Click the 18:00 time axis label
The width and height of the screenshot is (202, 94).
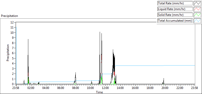click(150, 88)
